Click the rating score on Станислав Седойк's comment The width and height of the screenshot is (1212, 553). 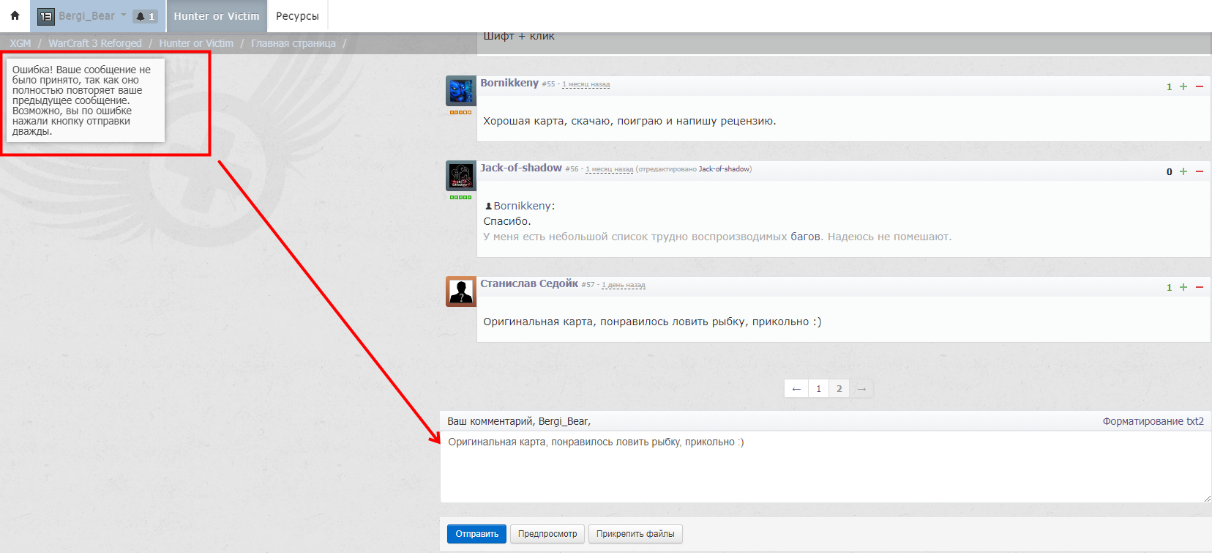tap(1169, 287)
